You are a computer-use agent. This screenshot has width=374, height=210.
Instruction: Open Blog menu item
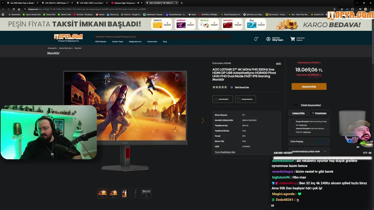click(165, 42)
